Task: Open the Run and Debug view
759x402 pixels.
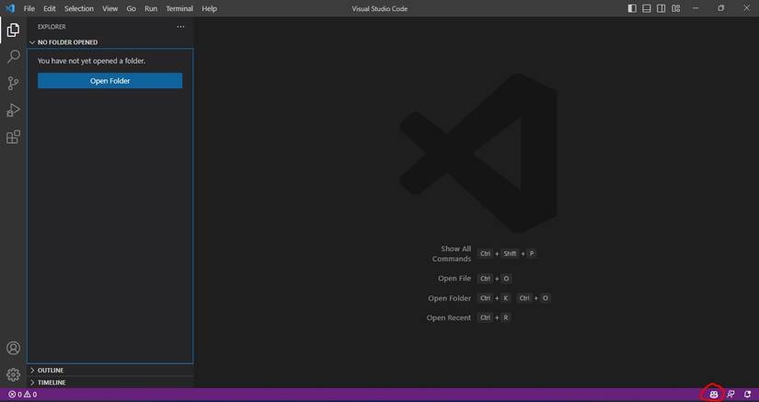Action: coord(13,110)
